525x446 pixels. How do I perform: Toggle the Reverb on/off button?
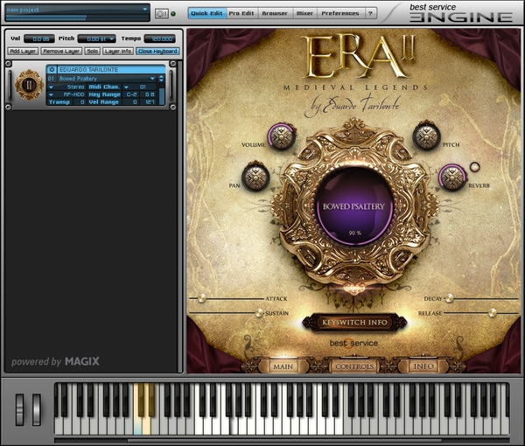(x=475, y=166)
